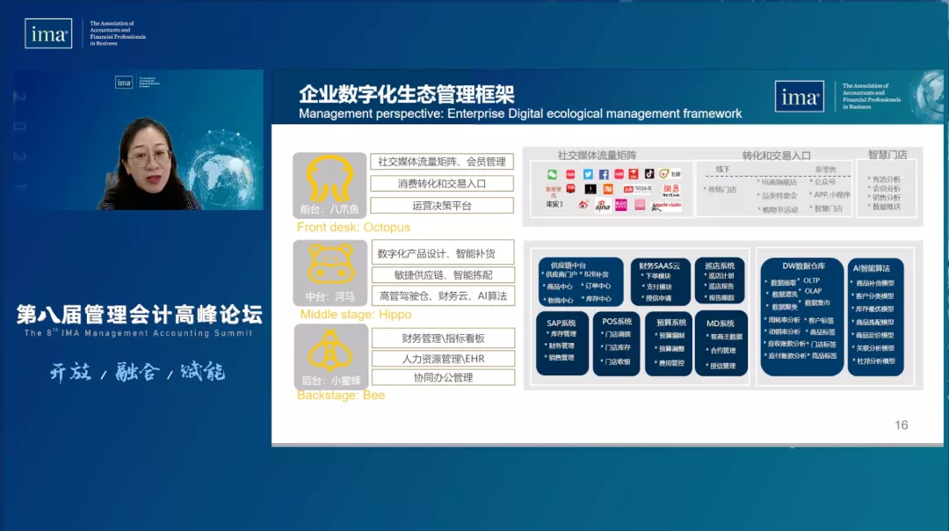Click the 商品补货模型 item
The height and width of the screenshot is (531, 949).
[x=874, y=283]
